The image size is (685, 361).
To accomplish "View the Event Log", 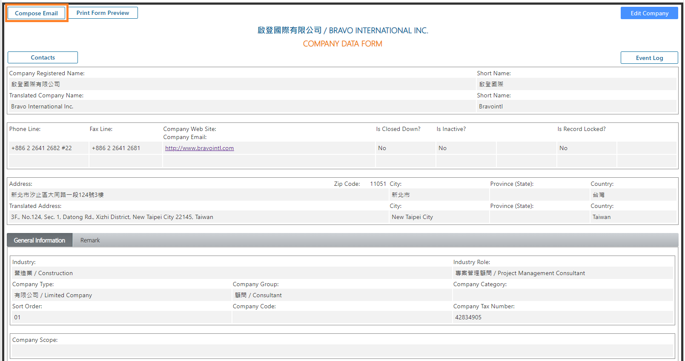I will point(649,58).
